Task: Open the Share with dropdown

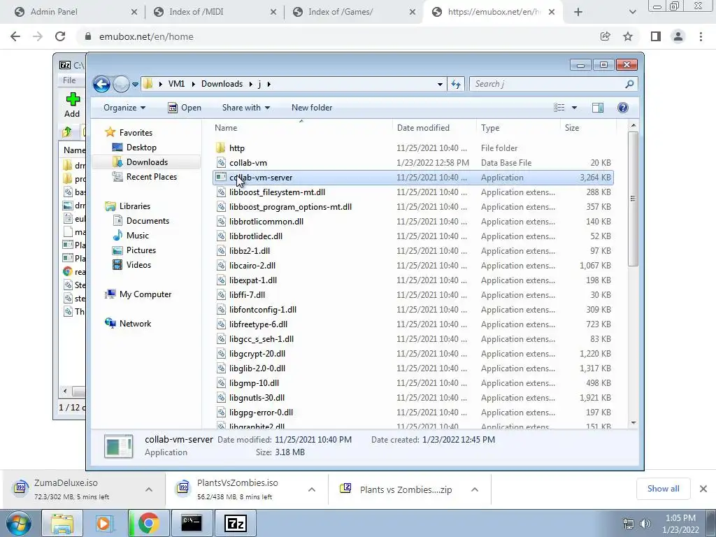Action: tap(245, 108)
